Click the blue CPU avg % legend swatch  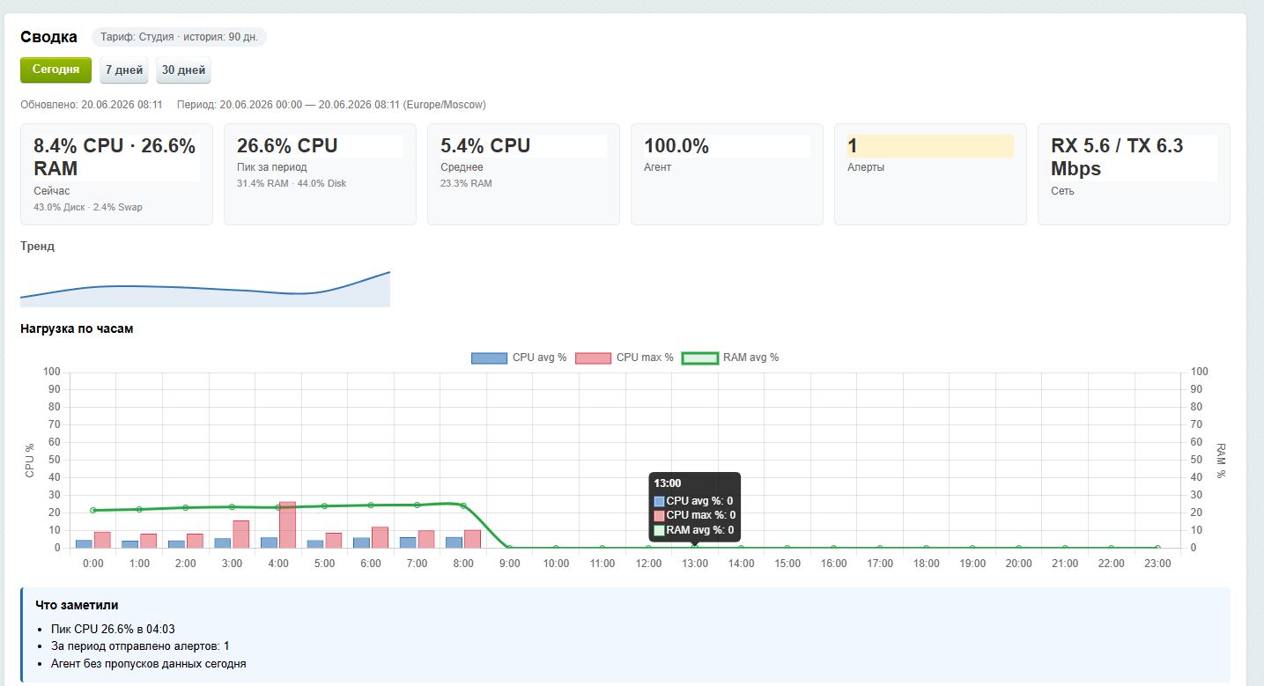(489, 358)
